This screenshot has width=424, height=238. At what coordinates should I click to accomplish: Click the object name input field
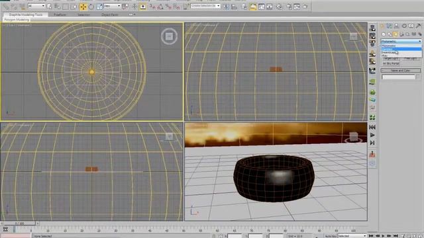[x=398, y=77]
